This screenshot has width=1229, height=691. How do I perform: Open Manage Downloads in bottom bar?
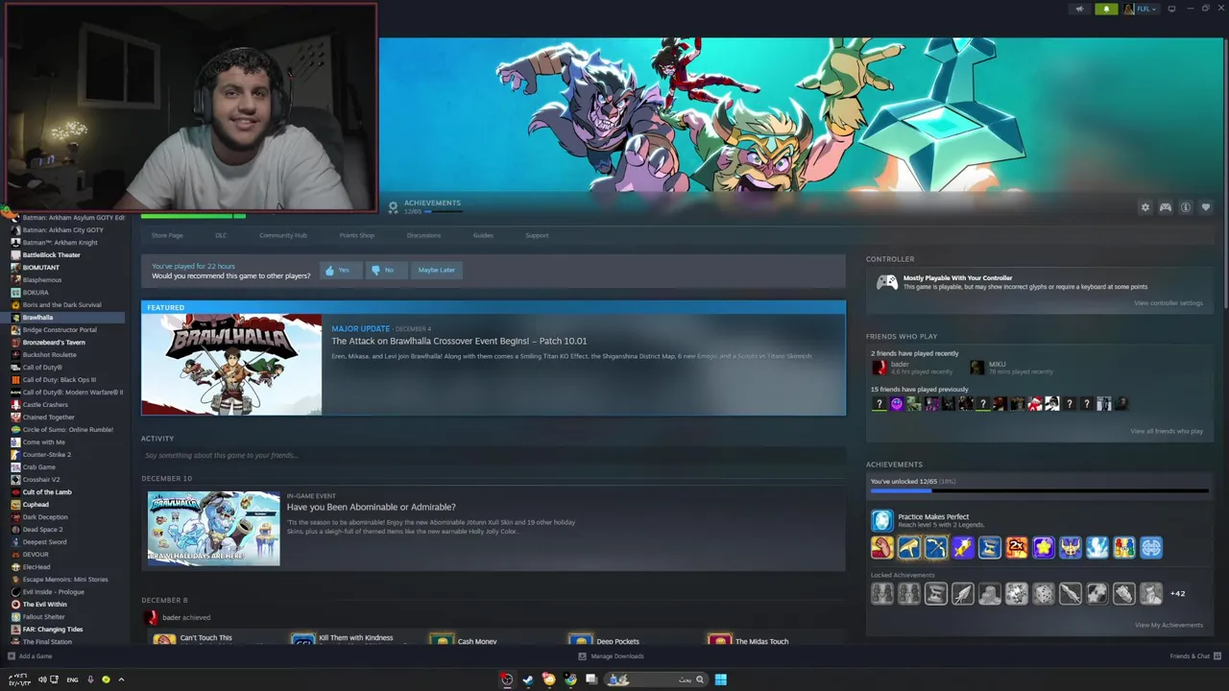611,656
